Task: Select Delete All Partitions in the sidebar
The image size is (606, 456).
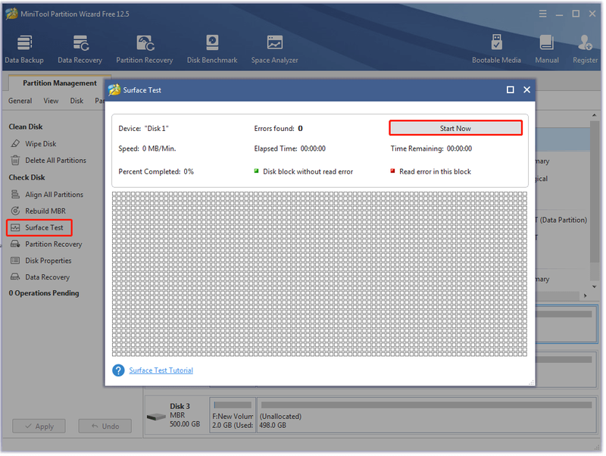Action: click(55, 161)
